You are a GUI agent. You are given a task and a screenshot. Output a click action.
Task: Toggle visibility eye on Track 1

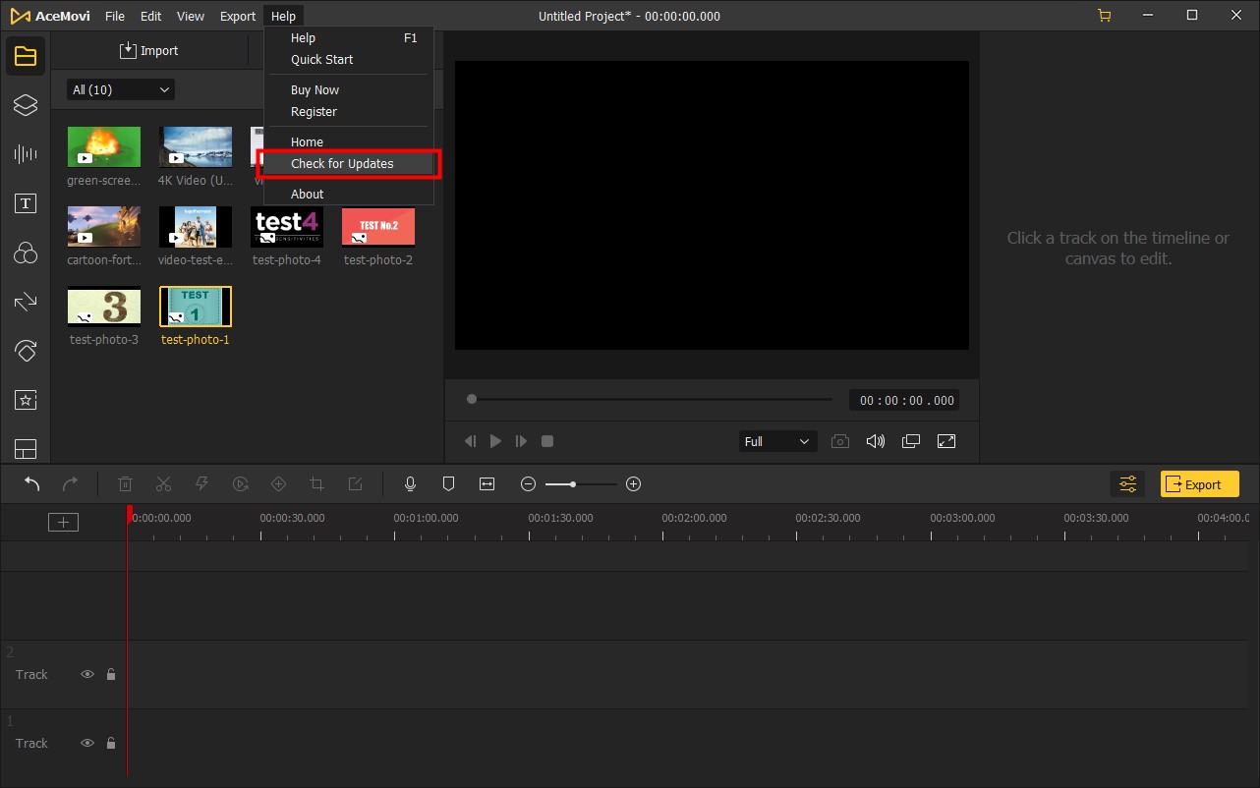pyautogui.click(x=87, y=744)
